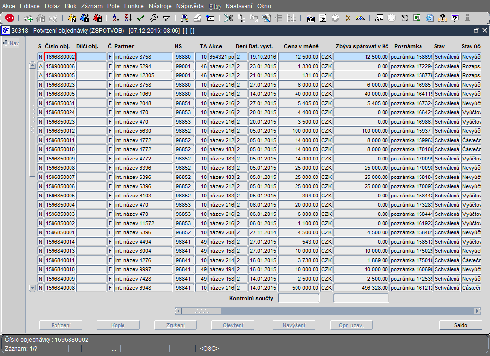Viewport: 490px width, 356px height.
Task: Open the Záznam menu
Action: pos(91,6)
